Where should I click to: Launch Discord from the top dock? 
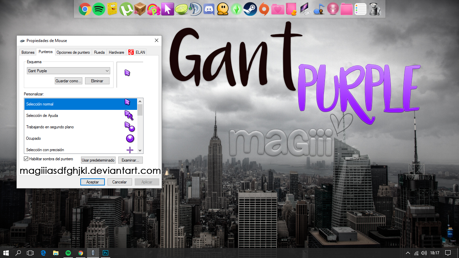tap(209, 9)
